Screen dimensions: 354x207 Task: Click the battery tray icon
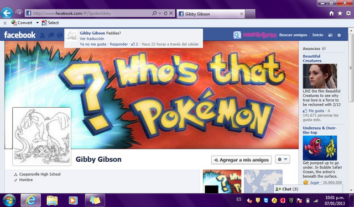pos(308,200)
